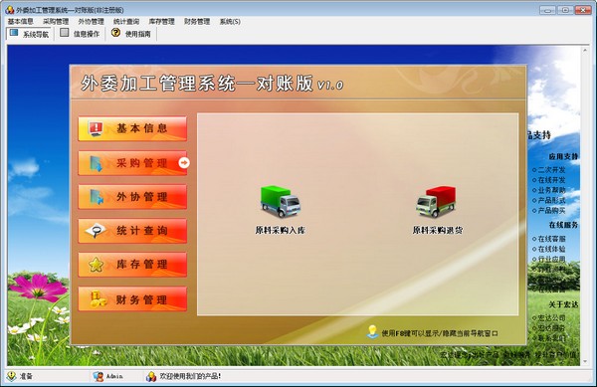This screenshot has height=387, width=597.
Task: Open the 外协管理 menu in menu bar
Action: click(x=91, y=22)
